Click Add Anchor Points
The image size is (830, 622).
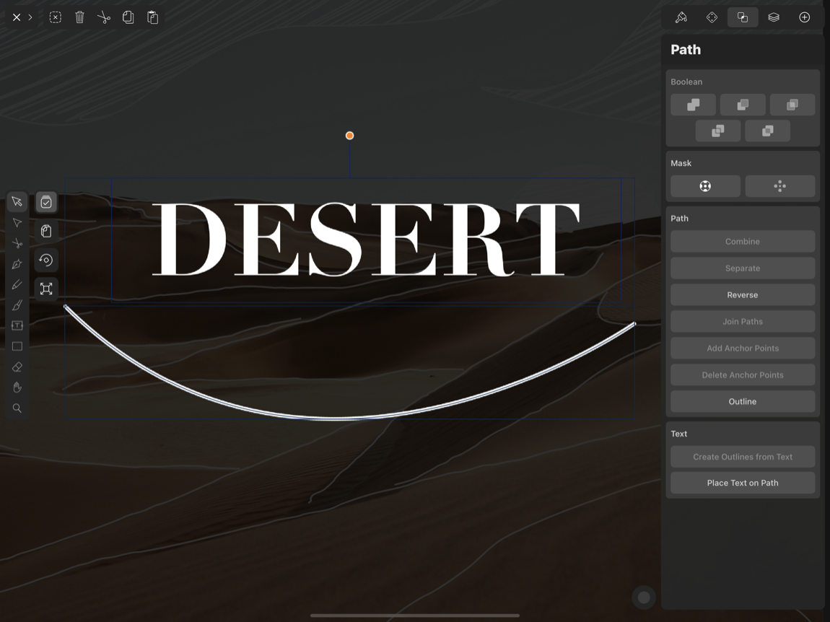pos(743,348)
